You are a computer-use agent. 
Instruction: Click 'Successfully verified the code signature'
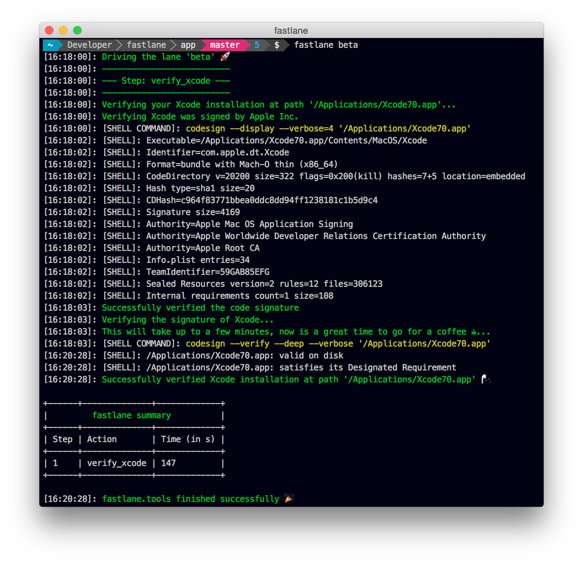200,307
